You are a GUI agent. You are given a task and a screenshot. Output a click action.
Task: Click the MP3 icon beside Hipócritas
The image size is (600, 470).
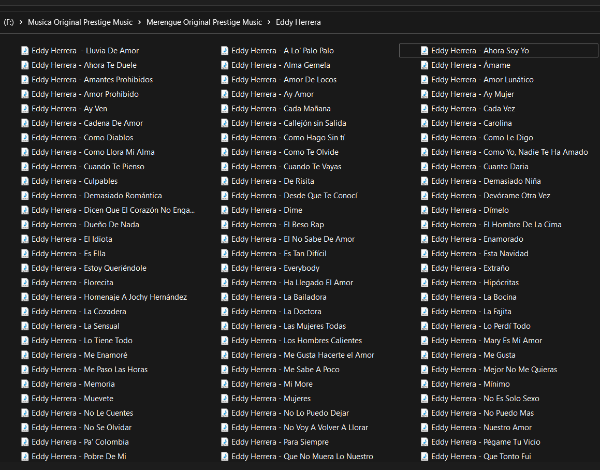tap(425, 283)
